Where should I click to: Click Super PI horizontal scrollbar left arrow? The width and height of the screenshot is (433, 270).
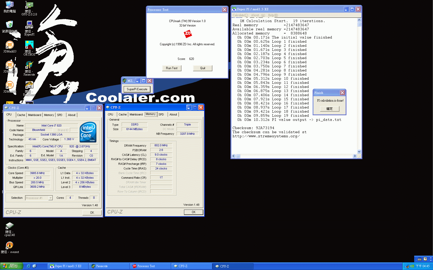tap(234, 156)
